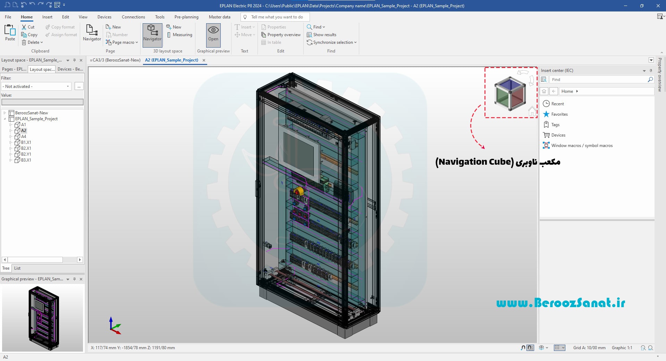Click the Favorites star in Insert center

pyautogui.click(x=546, y=114)
